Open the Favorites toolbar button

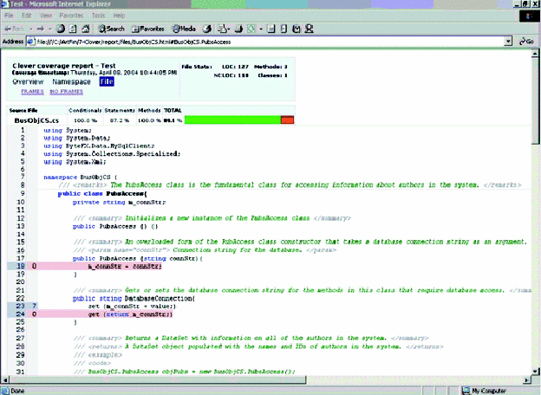[147, 29]
